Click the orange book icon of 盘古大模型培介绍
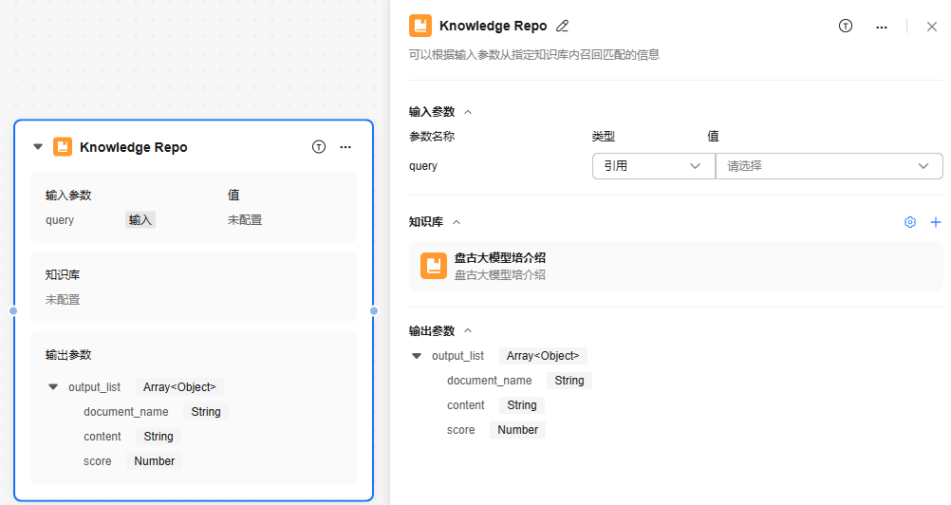 coord(434,266)
